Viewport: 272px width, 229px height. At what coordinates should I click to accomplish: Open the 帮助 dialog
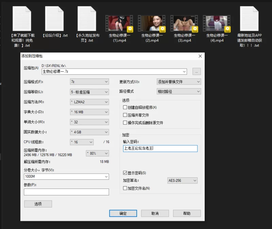(187, 213)
